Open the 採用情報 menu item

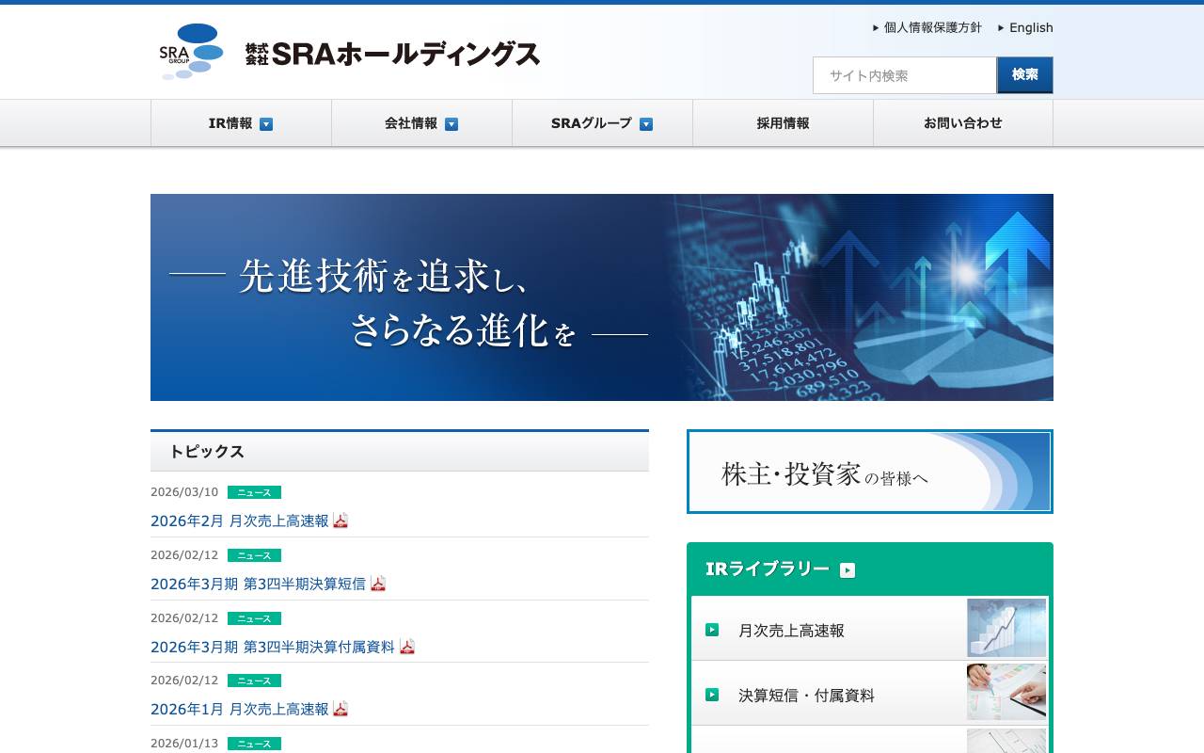click(x=784, y=122)
